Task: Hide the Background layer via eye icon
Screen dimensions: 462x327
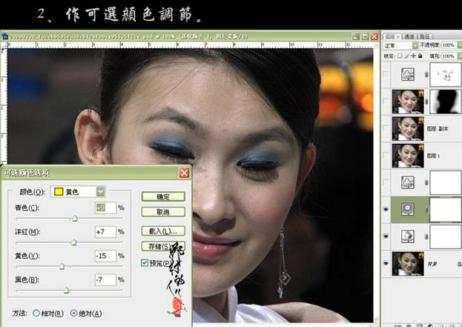Action: pyautogui.click(x=386, y=264)
